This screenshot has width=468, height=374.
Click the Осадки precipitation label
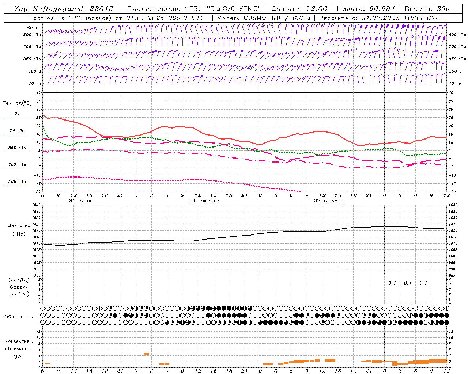[x=19, y=287]
